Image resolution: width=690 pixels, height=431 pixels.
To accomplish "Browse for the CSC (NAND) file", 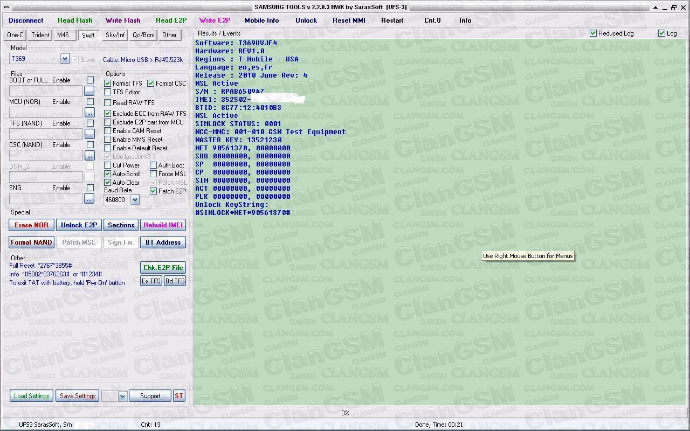I will 89,156.
